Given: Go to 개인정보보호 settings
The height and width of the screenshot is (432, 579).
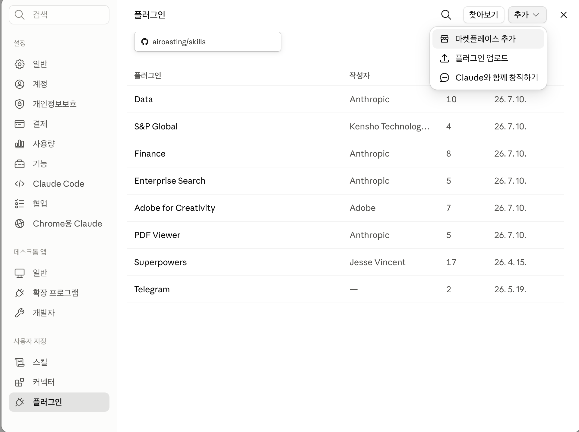Looking at the screenshot, I should pos(59,104).
